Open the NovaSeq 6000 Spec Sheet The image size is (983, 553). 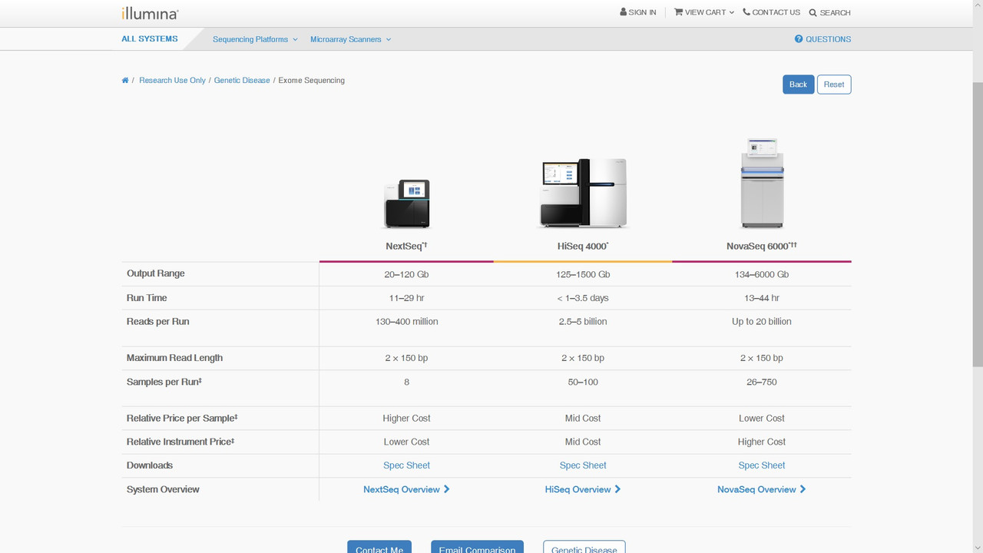[x=762, y=465]
